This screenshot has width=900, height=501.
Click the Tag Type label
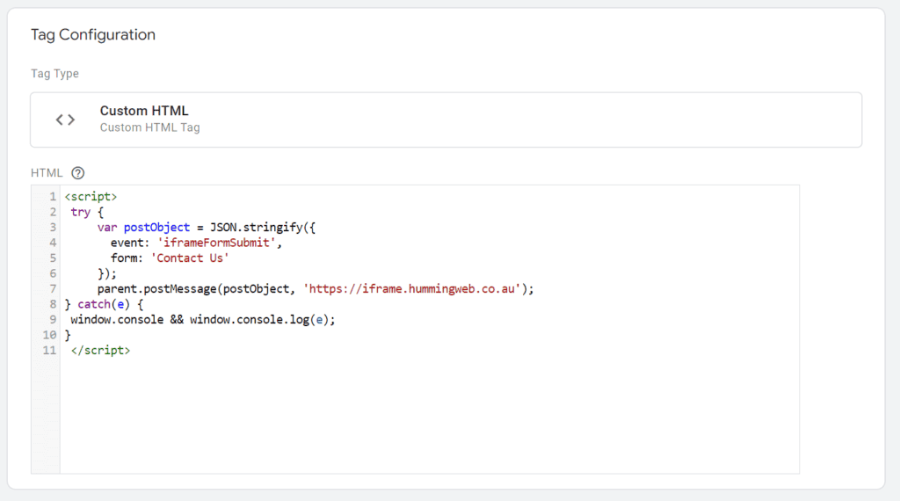[54, 74]
